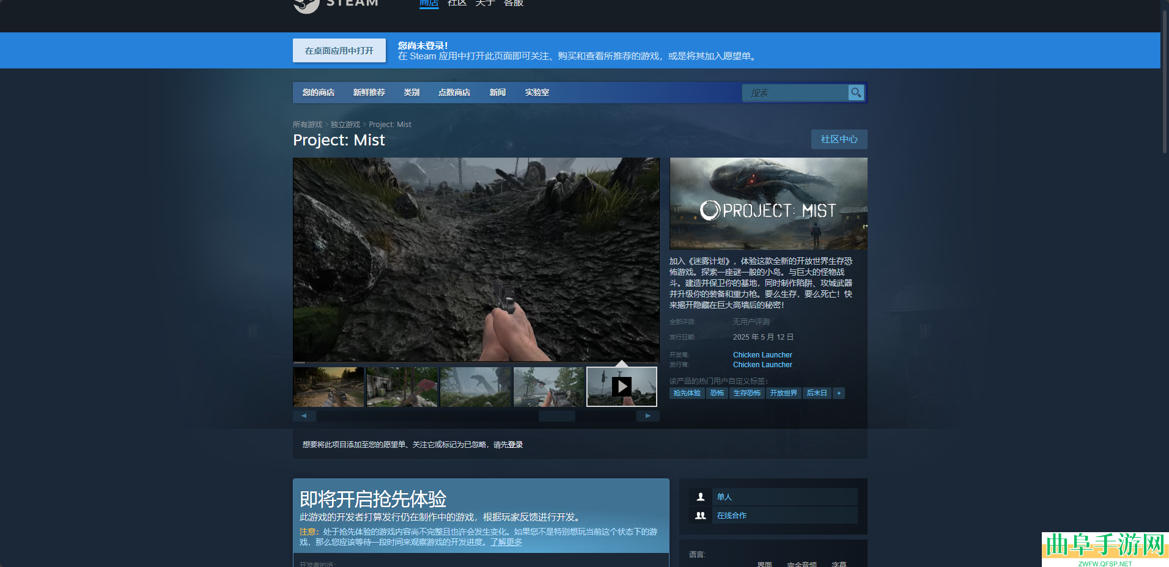Viewport: 1169px width, 567px height.
Task: Open the 实验室 labs tab
Action: pyautogui.click(x=537, y=92)
